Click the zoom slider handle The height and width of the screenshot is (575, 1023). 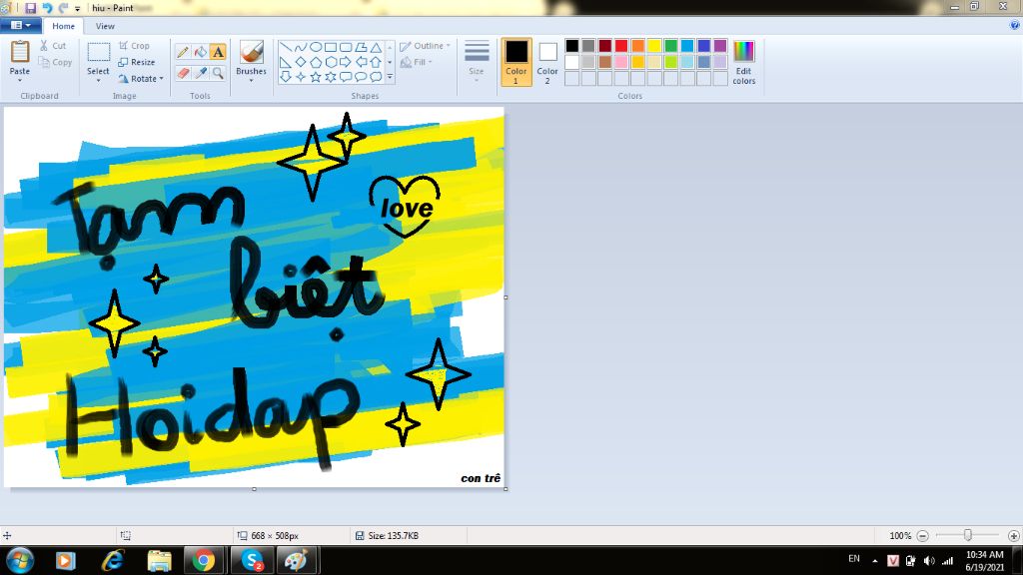point(967,535)
